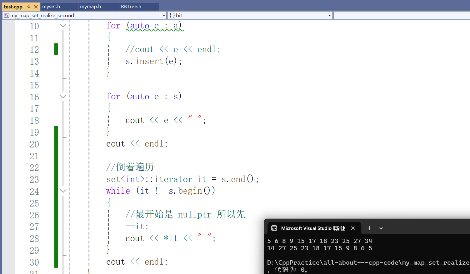Image resolution: width=470 pixels, height=274 pixels.
Task: Click the 's.insert(e);' statement
Action: pyautogui.click(x=153, y=61)
